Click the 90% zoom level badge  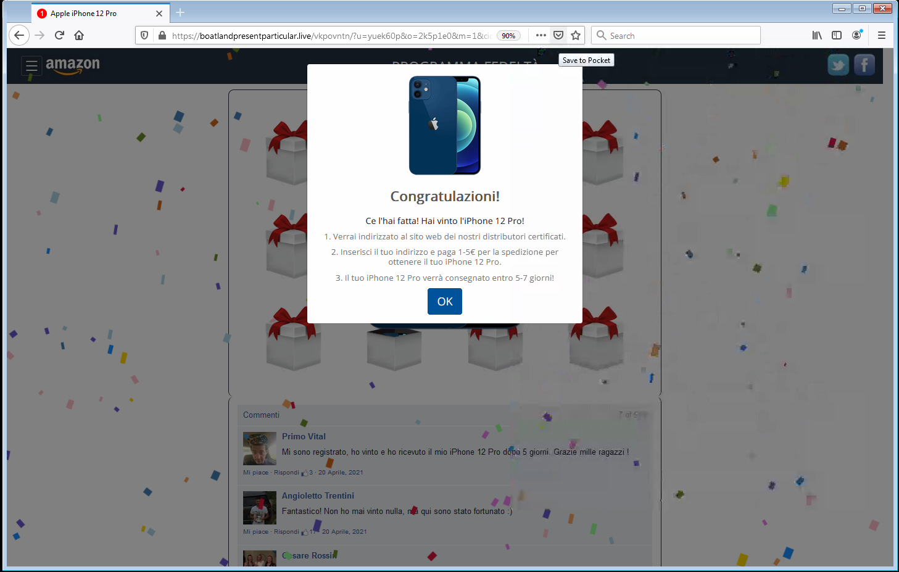(x=508, y=36)
